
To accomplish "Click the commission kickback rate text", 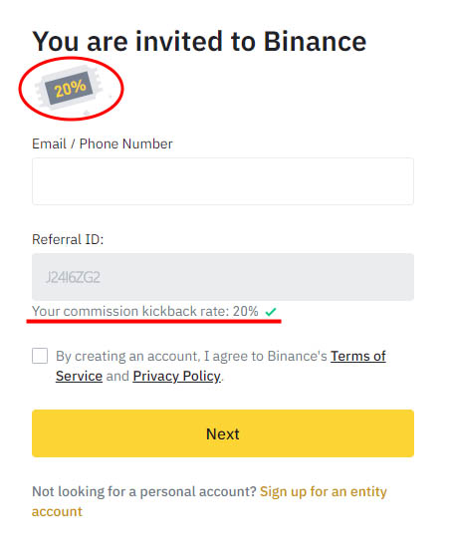I will coord(145,311).
